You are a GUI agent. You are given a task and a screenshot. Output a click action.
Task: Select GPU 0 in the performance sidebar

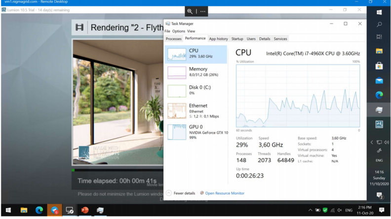(196, 132)
